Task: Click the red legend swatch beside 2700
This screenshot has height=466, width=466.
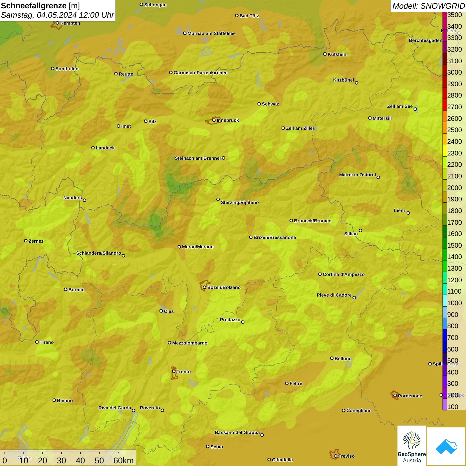Action: [445, 105]
